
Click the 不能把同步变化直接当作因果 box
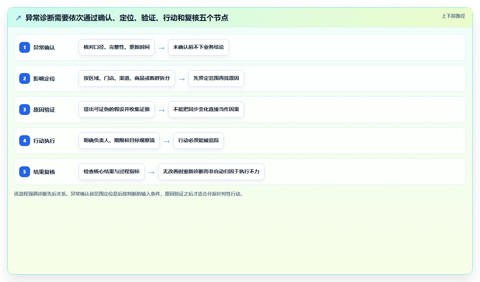pos(206,110)
